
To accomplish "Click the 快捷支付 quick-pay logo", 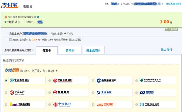I will coord(12,70).
